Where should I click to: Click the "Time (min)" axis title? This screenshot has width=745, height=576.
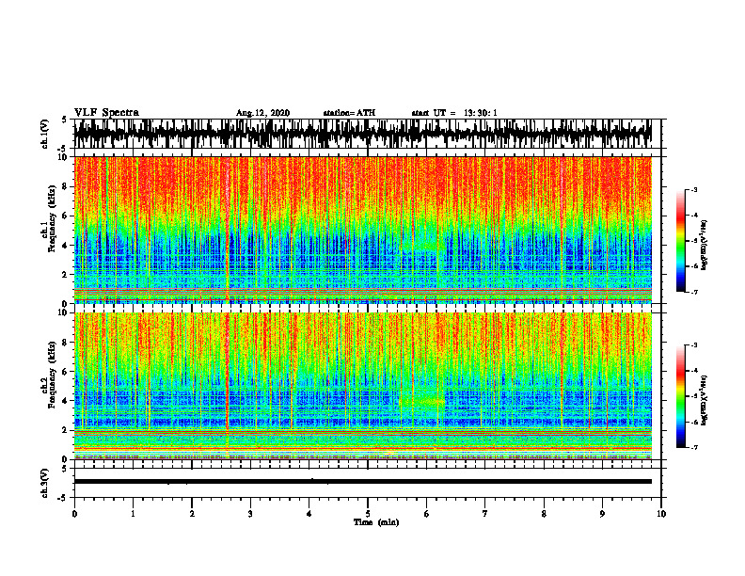[x=376, y=522]
